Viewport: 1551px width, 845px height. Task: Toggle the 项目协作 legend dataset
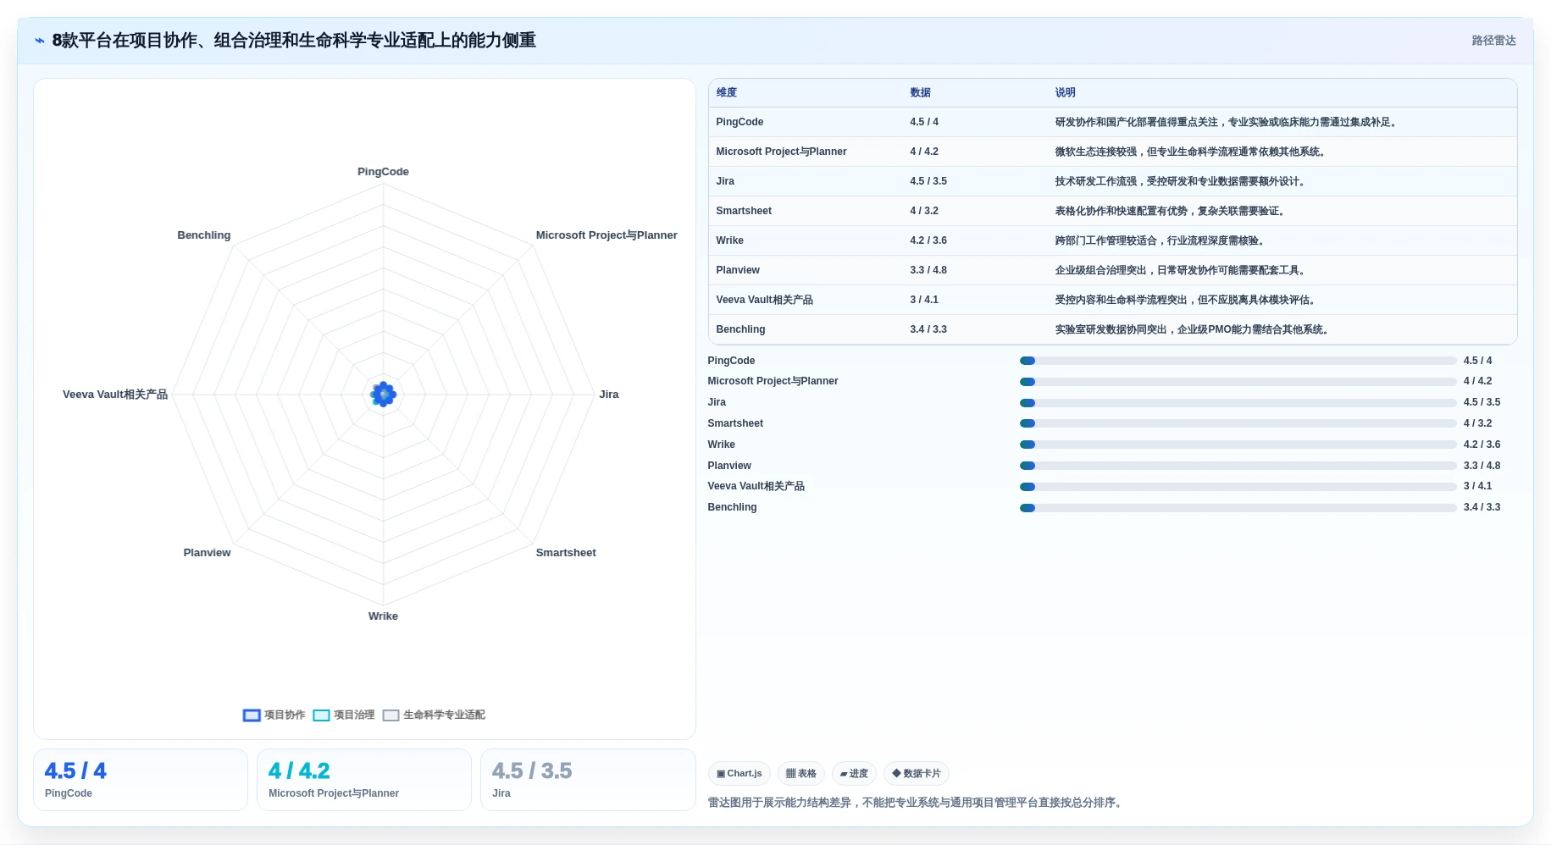click(274, 715)
